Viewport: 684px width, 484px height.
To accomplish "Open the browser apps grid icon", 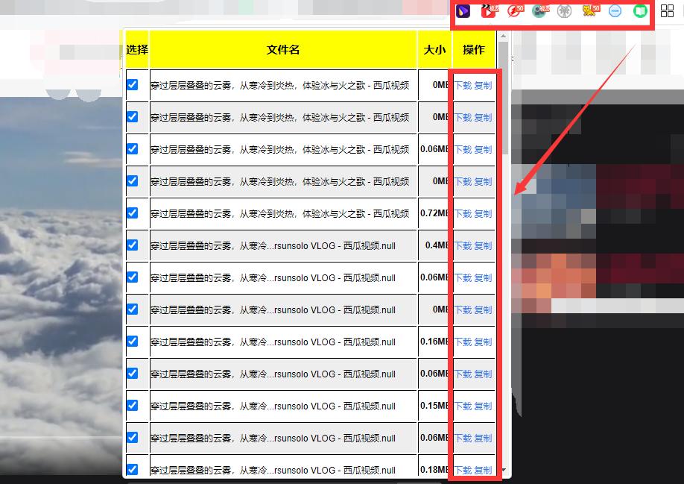I will click(667, 11).
